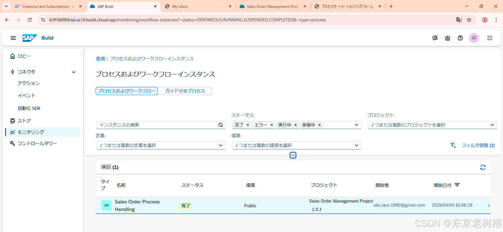
Task: Click the abc.taro.1990@gmail.com initiator cell
Action: (x=399, y=205)
